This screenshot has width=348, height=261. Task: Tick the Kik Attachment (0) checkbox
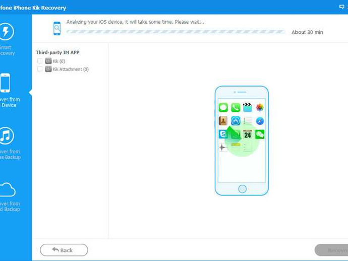click(x=40, y=69)
